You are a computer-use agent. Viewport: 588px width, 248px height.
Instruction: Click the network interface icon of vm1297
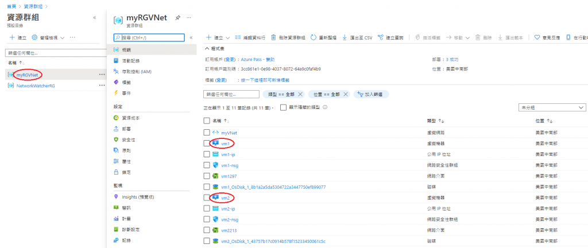216,176
